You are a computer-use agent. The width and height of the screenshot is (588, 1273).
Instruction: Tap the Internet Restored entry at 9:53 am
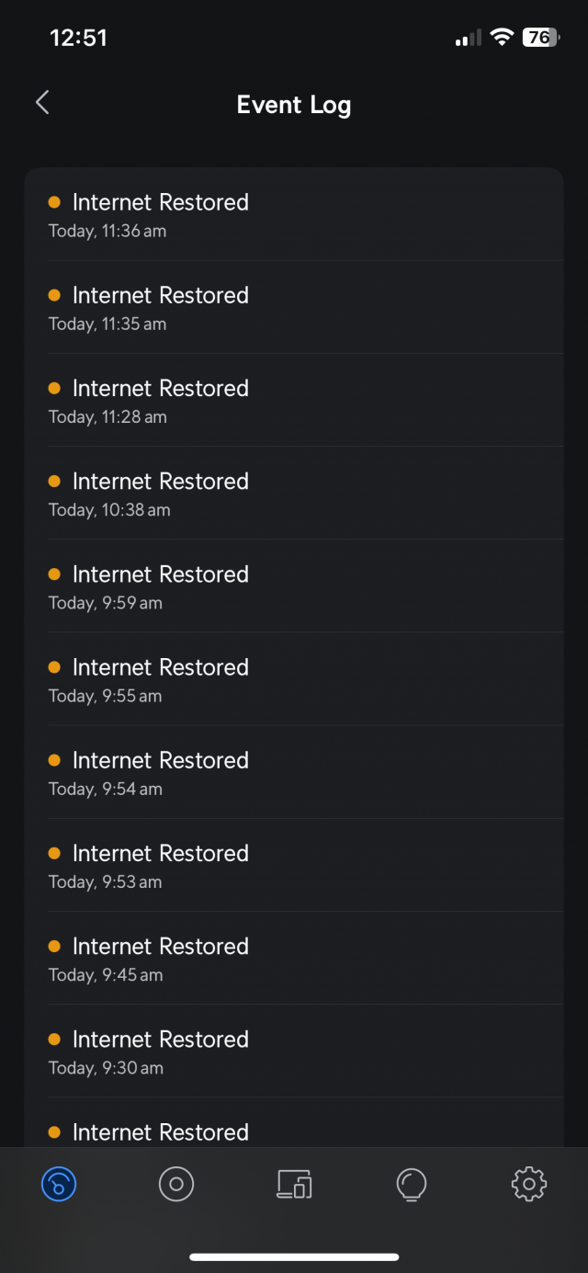coord(294,864)
